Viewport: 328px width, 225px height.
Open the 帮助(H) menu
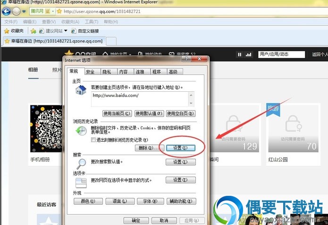(110, 22)
